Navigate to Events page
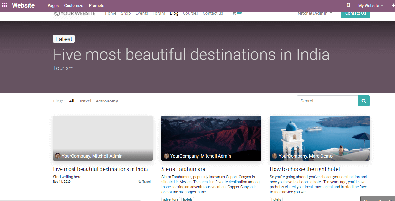This screenshot has height=201, width=395. (x=142, y=13)
